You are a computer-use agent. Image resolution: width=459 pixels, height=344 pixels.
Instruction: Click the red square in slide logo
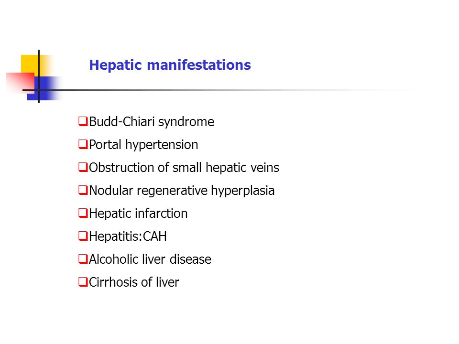point(21,83)
